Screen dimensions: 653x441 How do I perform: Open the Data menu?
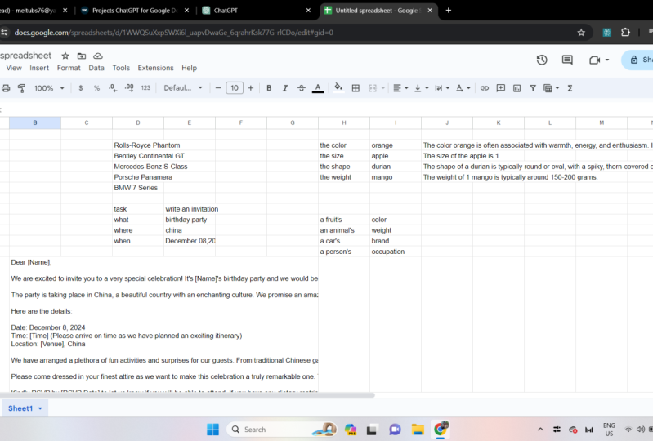96,68
